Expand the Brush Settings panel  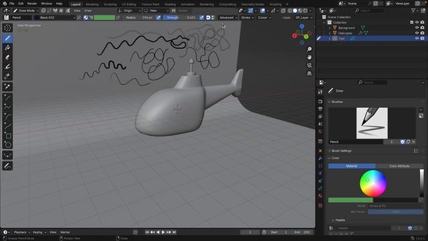click(x=341, y=151)
